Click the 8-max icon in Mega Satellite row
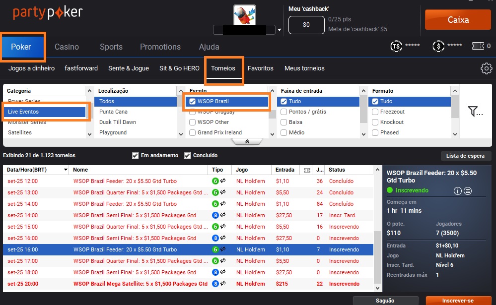The height and width of the screenshot is (305, 496). point(215,284)
